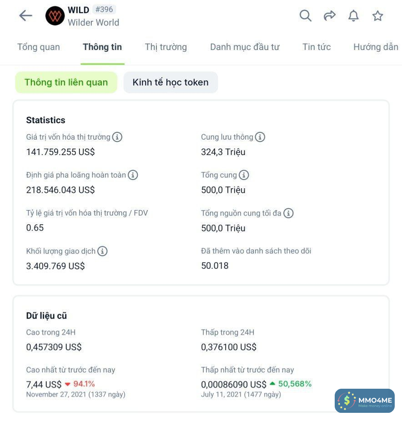Open the search magnifier icon
This screenshot has width=402, height=421.
[306, 16]
